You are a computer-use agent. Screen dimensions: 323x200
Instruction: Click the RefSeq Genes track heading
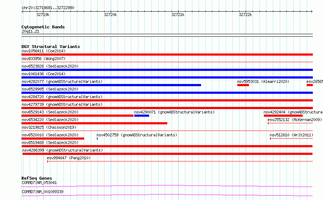(37, 178)
